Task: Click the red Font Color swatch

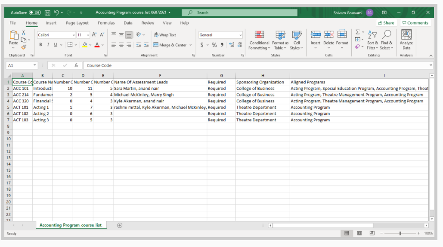Action: click(97, 45)
